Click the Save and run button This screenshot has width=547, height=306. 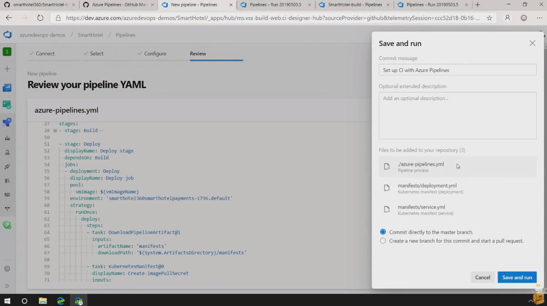517,277
